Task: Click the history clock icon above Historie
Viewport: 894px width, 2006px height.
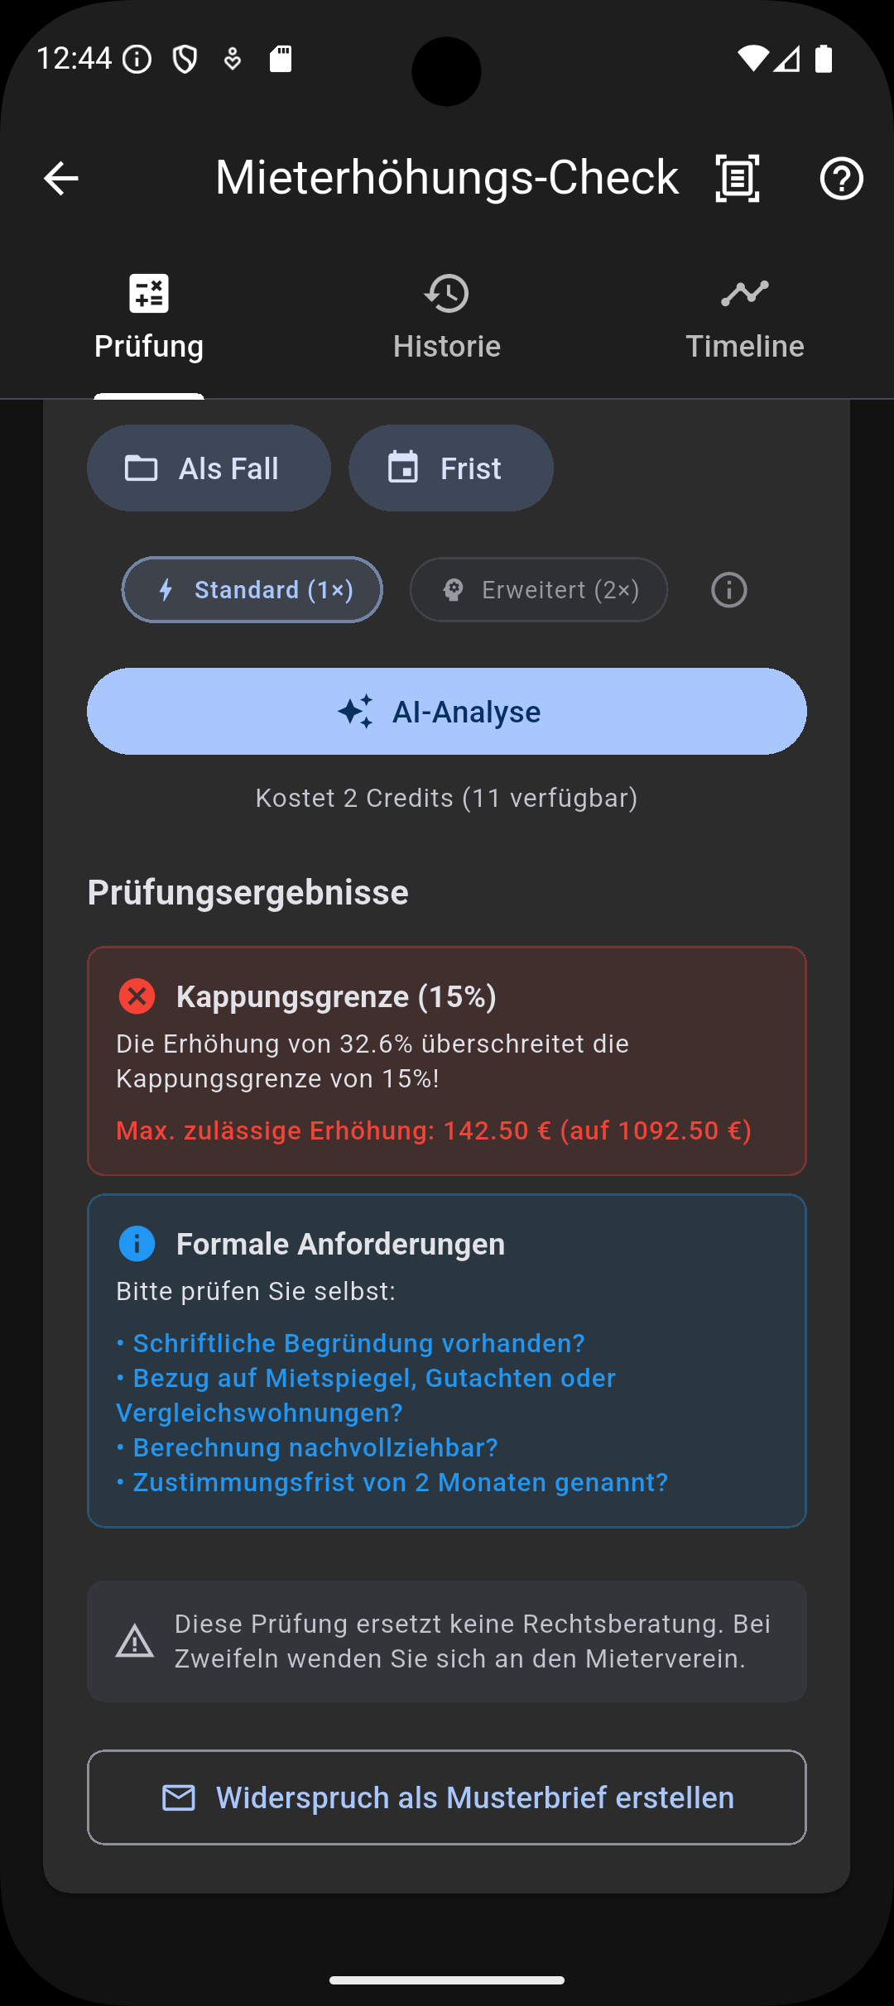Action: point(447,293)
